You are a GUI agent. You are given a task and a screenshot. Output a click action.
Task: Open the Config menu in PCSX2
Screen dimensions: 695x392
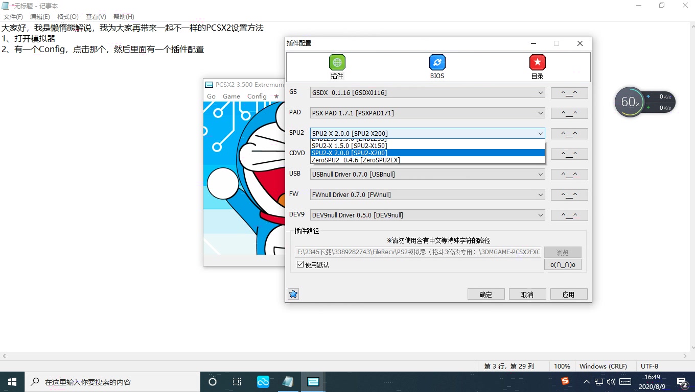[257, 96]
